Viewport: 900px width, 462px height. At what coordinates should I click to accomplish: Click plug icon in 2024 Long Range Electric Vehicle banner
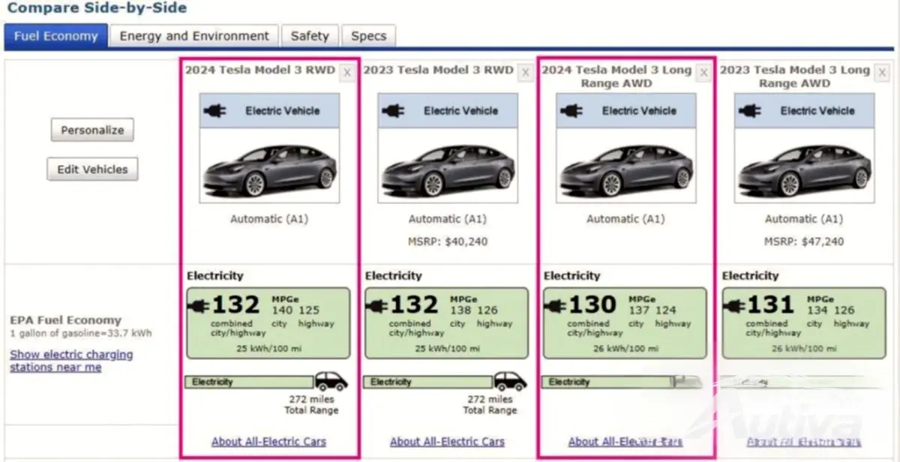[571, 110]
